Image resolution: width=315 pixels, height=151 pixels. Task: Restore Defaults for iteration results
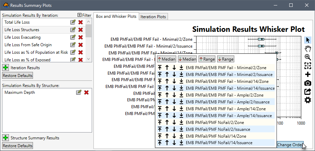coord(18,76)
